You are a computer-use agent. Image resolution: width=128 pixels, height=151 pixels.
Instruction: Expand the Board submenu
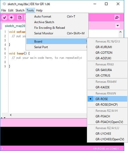pos(57,41)
